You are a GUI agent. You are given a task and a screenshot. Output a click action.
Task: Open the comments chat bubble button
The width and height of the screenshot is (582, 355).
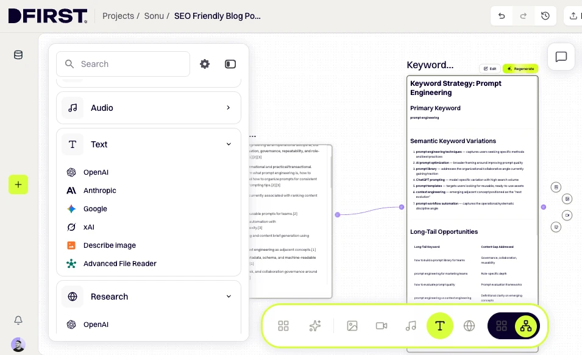pos(561,57)
